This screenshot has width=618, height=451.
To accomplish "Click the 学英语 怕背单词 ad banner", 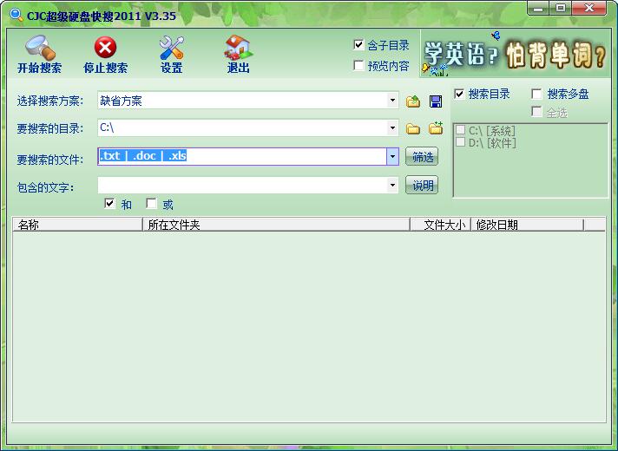I will tap(515, 54).
